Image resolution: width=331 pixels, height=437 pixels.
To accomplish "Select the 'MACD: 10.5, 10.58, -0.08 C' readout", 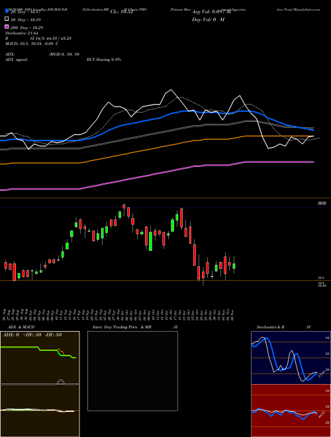I will [x=32, y=44].
